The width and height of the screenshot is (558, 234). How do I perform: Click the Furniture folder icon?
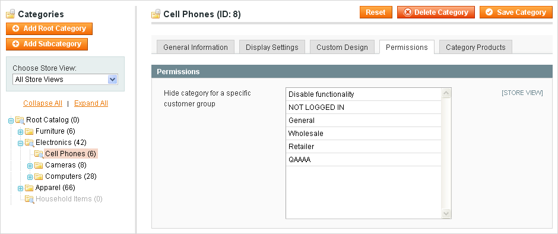[29, 131]
